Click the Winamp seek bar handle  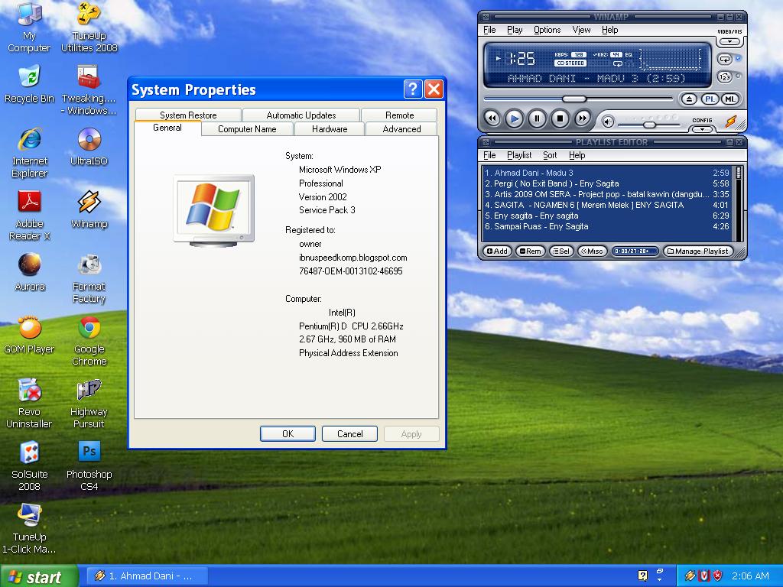click(x=574, y=99)
